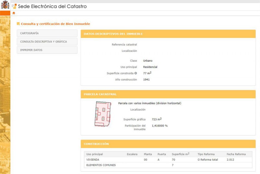Click the cadastral parcel map thumbnail
The image size is (260, 174).
[103, 114]
